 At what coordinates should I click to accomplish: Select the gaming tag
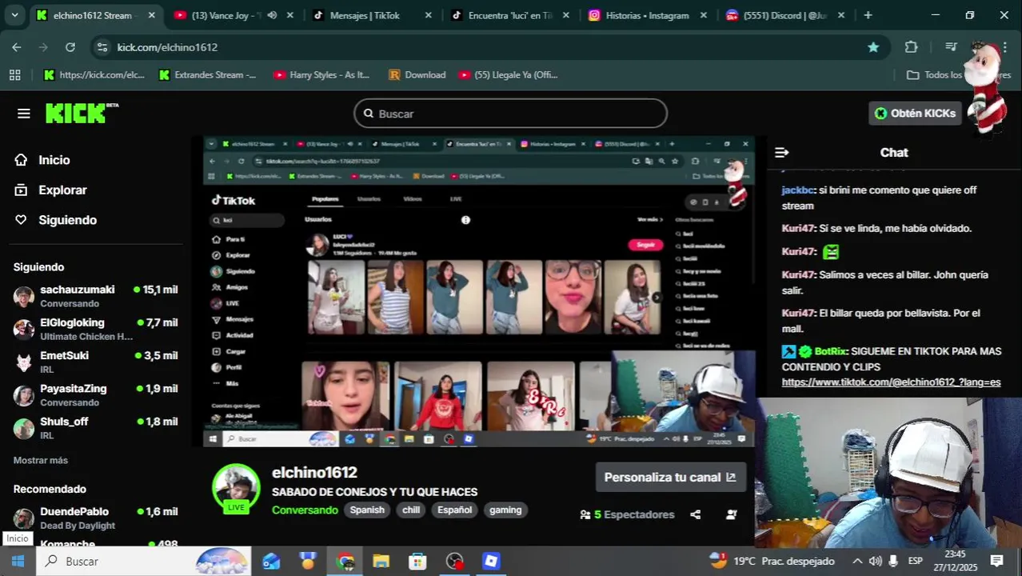(x=505, y=510)
